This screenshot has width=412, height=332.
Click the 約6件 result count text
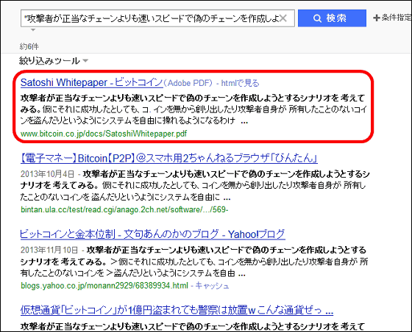point(29,47)
